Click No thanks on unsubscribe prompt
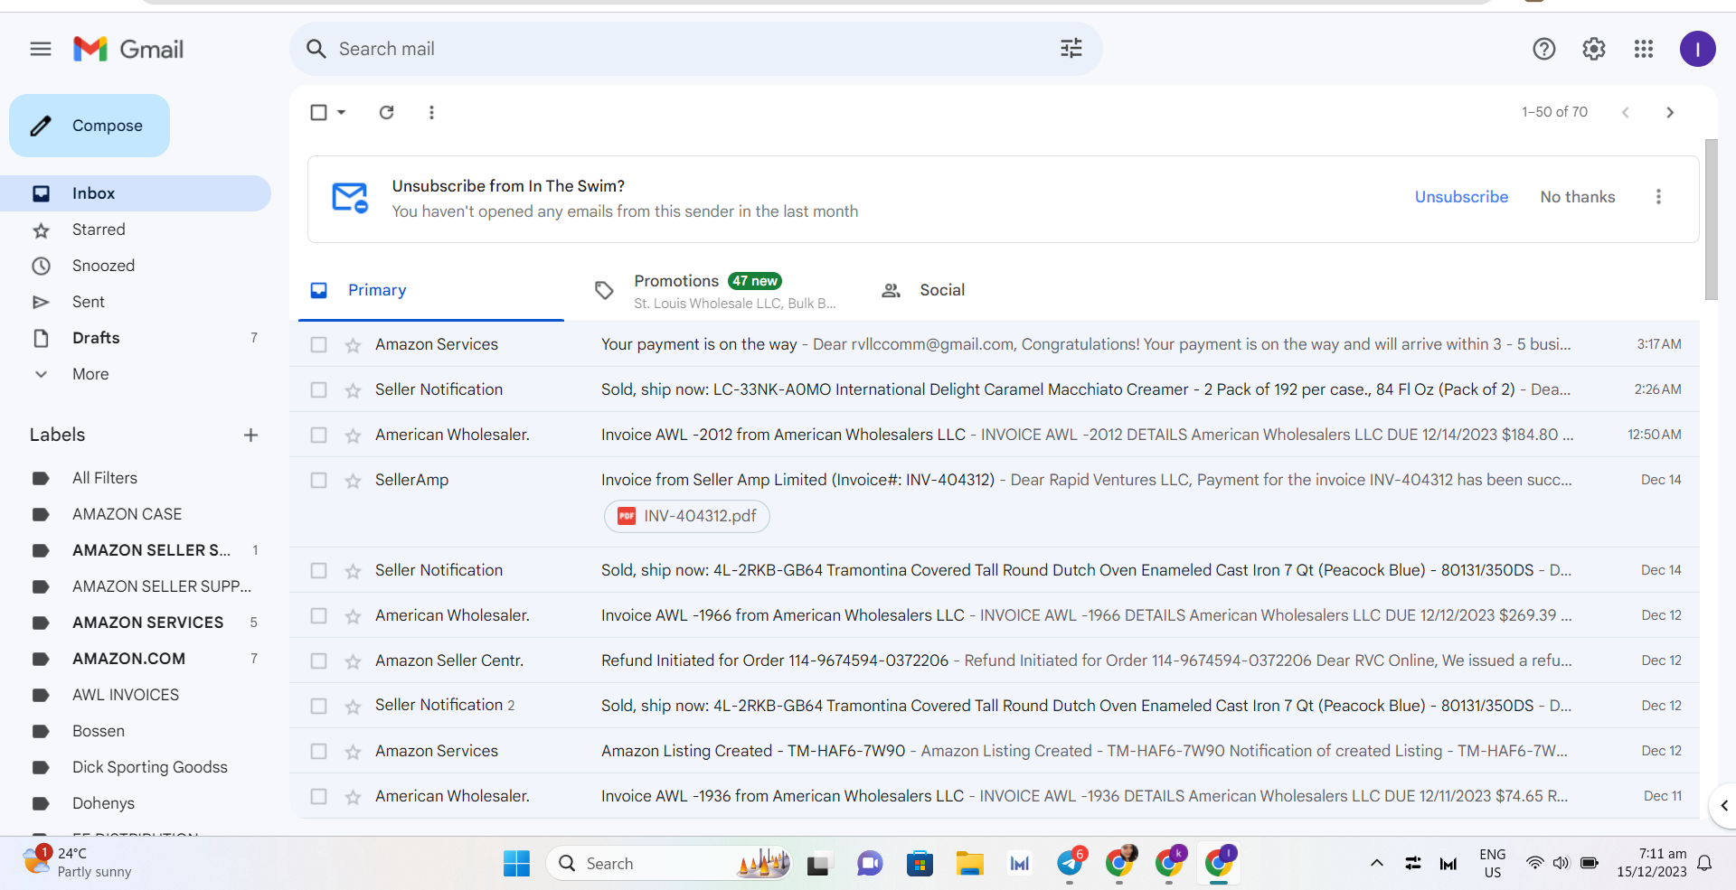The width and height of the screenshot is (1736, 890). pos(1577,197)
